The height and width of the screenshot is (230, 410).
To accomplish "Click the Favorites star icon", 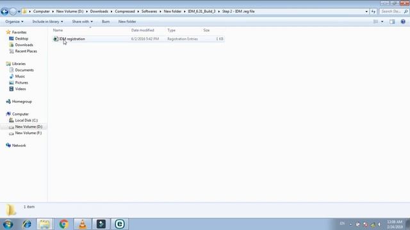I will pos(8,32).
